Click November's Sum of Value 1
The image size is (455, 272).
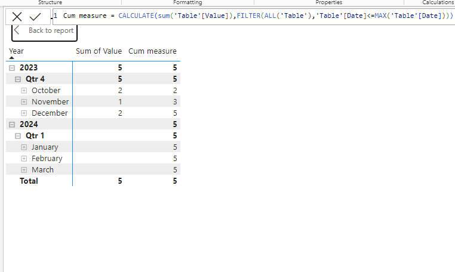(120, 102)
